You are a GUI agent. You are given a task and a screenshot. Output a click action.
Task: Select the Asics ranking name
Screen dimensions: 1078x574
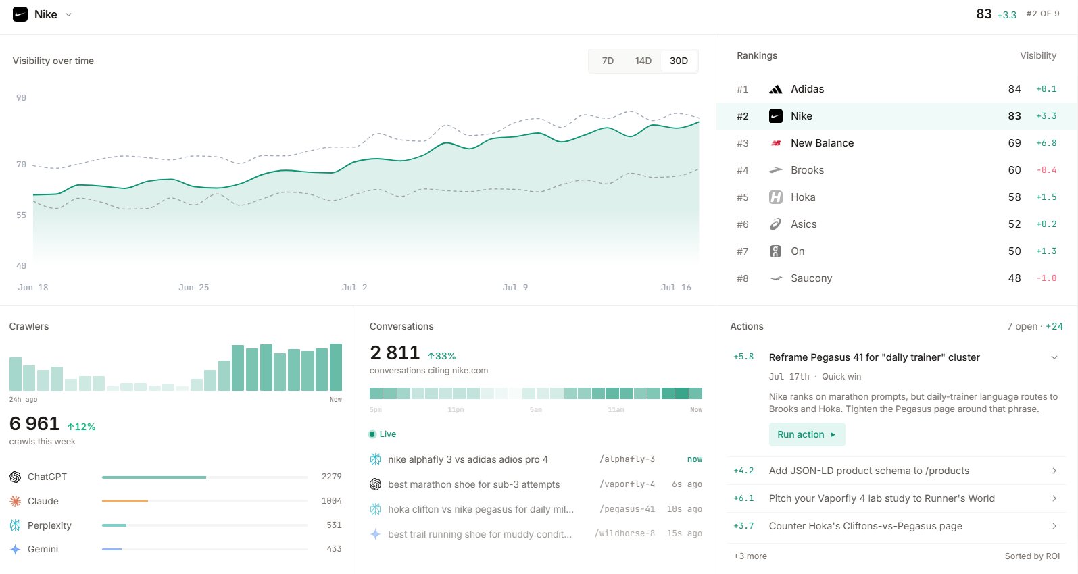[x=804, y=224]
